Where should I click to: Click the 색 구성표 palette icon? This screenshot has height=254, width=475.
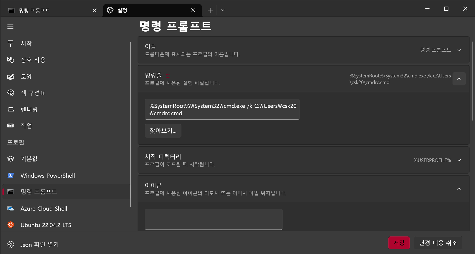coord(10,93)
